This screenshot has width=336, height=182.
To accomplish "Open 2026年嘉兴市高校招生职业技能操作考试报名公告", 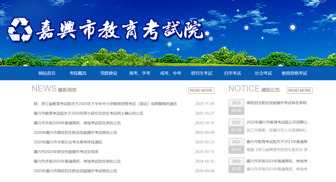I will pos(75,133).
